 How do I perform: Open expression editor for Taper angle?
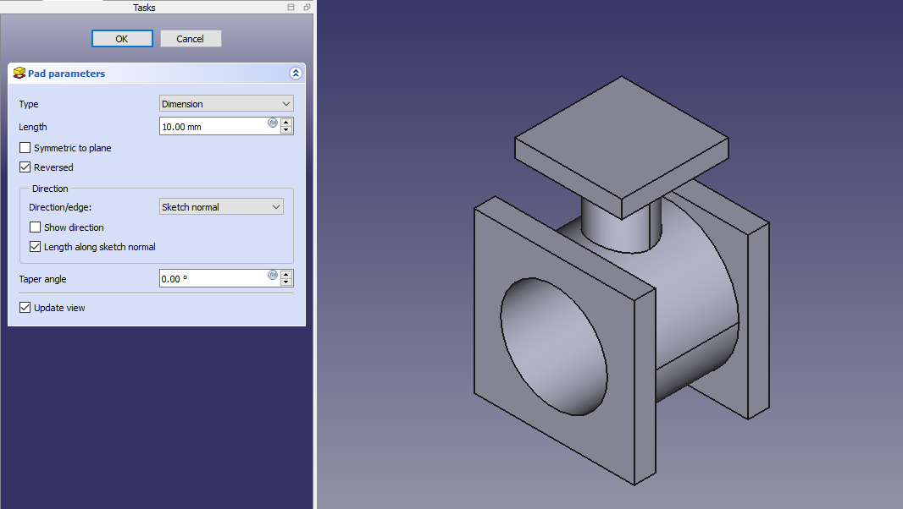[273, 275]
